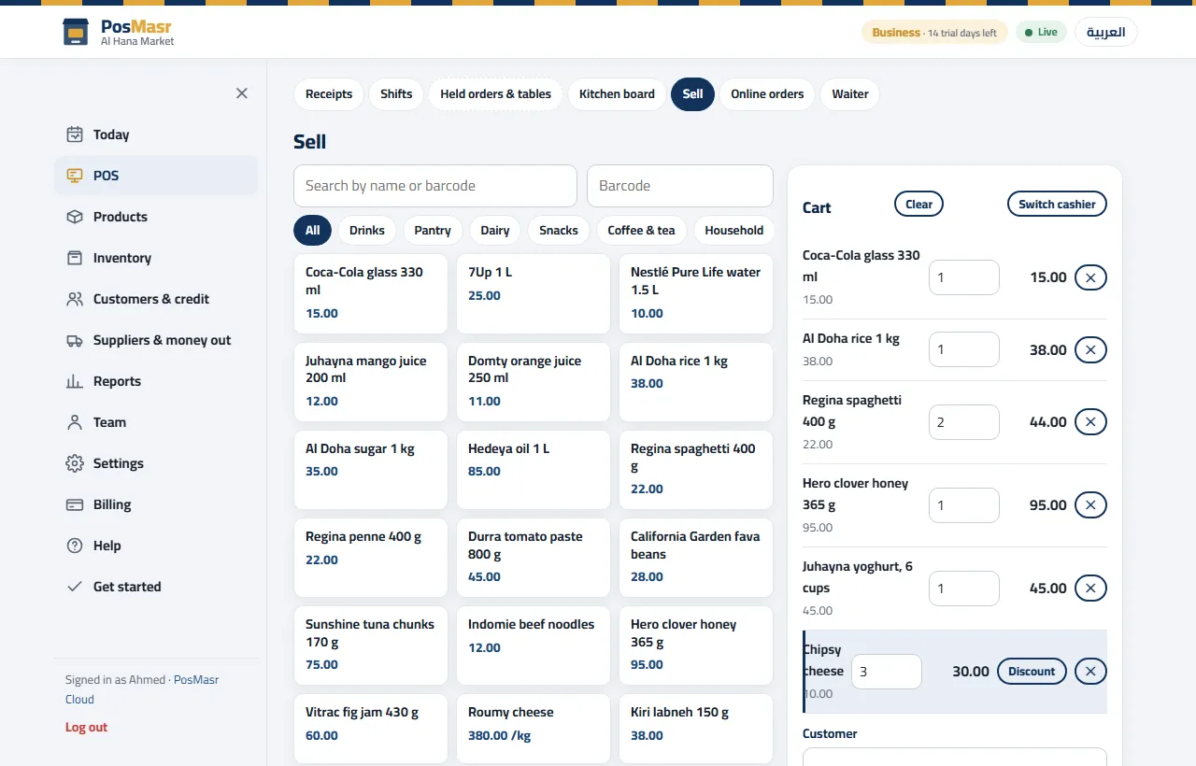Click the Switch cashier button
This screenshot has width=1196, height=766.
[1057, 205]
